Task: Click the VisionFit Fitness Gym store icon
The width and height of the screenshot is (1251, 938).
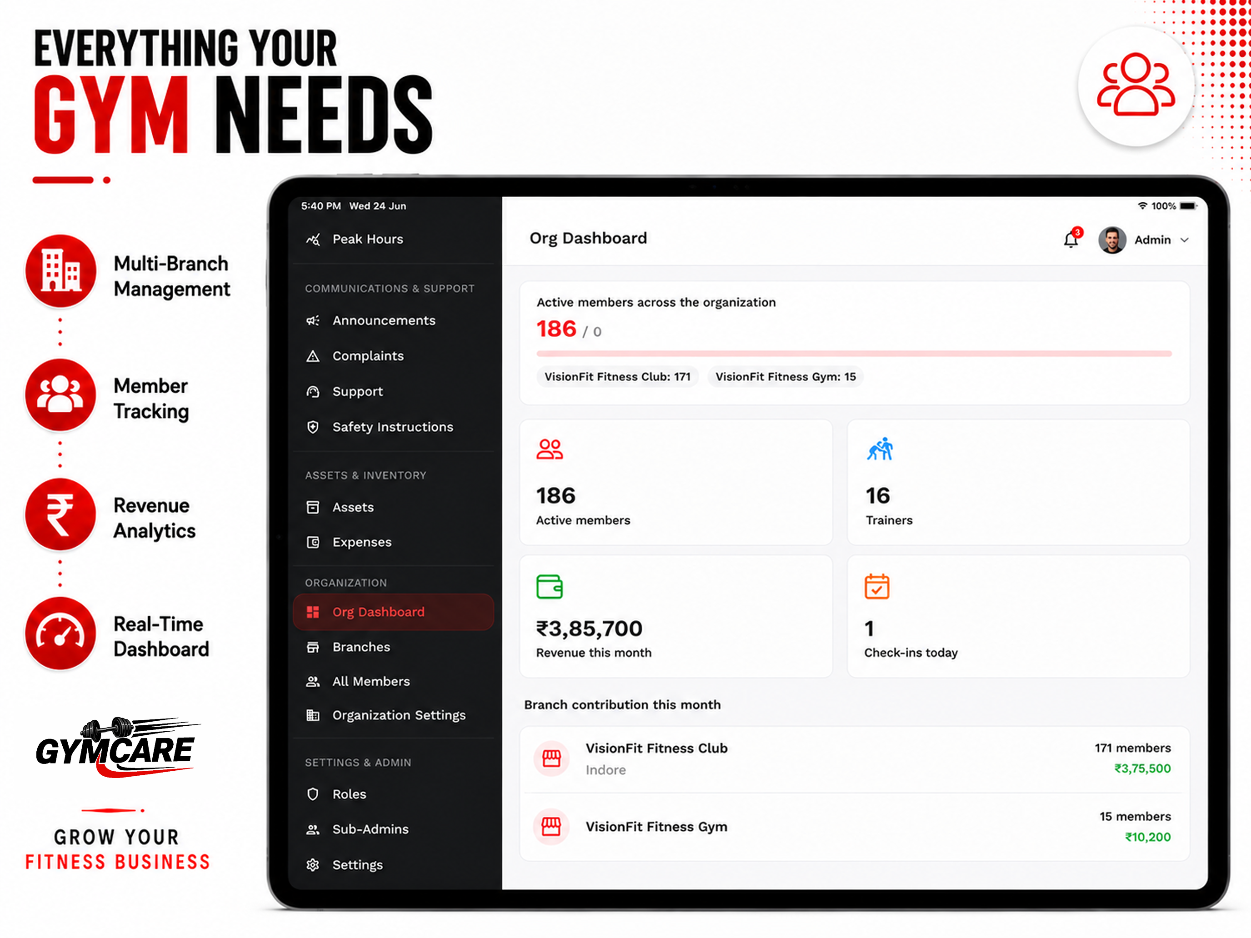Action: pyautogui.click(x=551, y=827)
